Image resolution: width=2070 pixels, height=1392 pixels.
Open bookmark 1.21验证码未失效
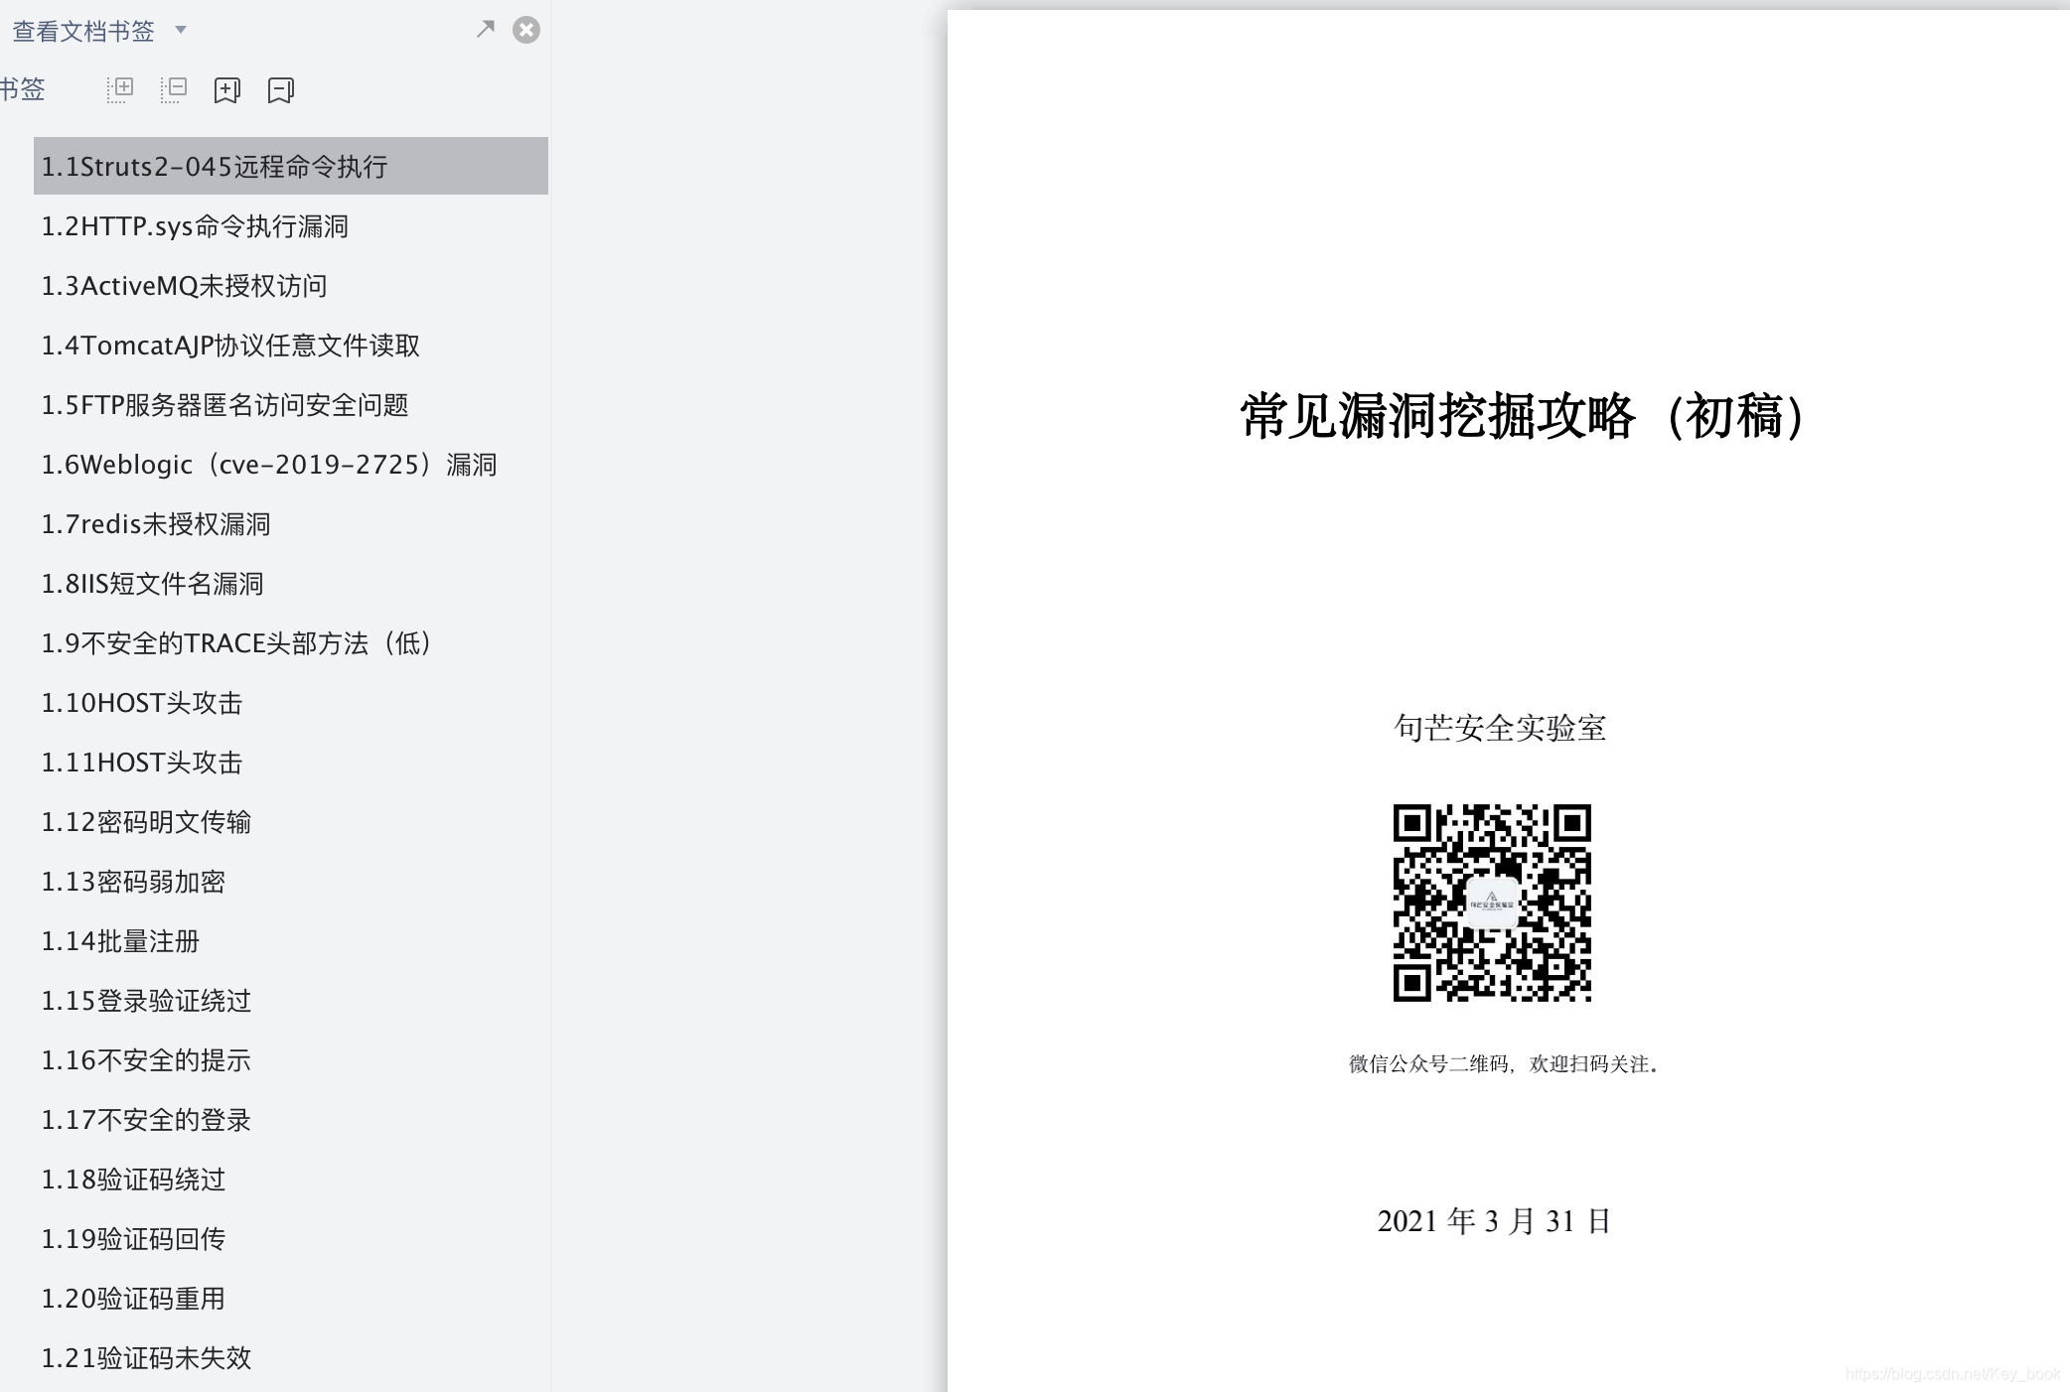(x=146, y=1358)
